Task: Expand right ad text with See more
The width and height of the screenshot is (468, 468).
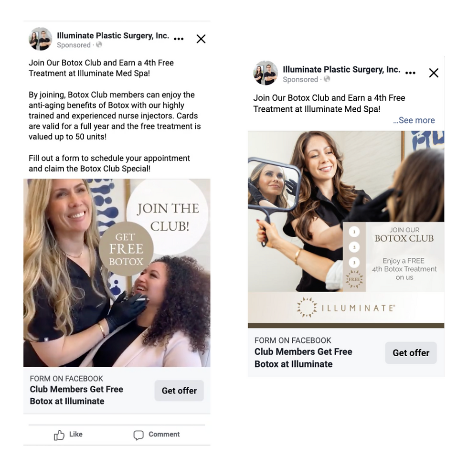Action: click(414, 120)
